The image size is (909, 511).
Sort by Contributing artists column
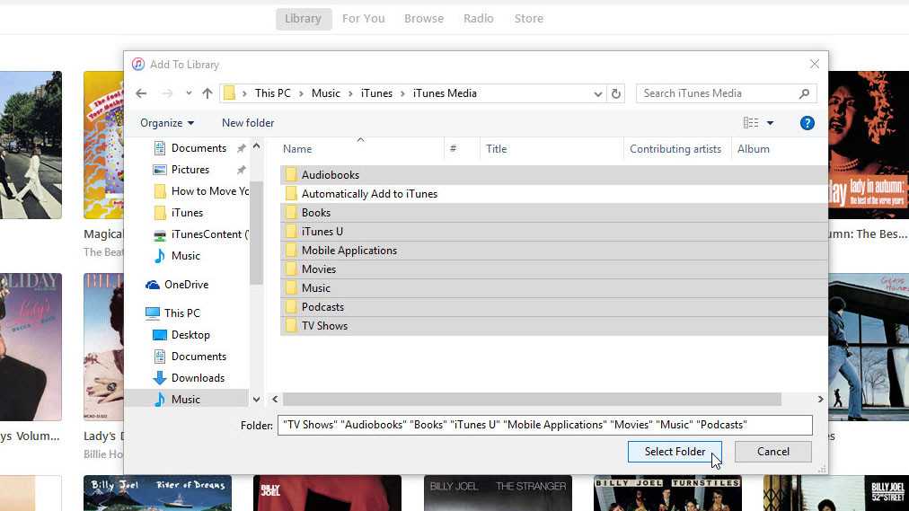coord(677,149)
